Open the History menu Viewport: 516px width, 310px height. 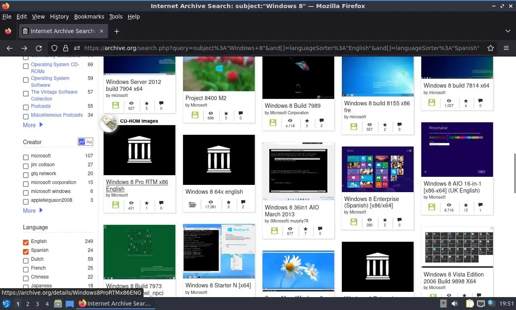(59, 17)
